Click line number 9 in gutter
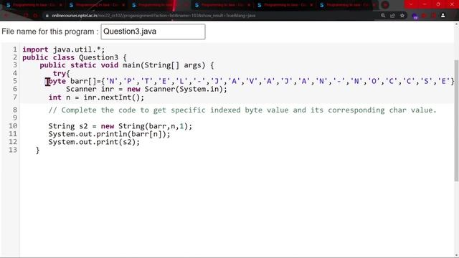459x258 pixels. [x=14, y=118]
